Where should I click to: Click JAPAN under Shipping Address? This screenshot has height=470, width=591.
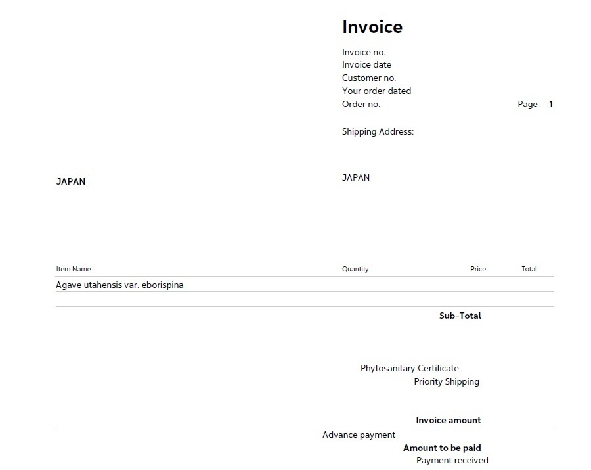[x=356, y=177]
